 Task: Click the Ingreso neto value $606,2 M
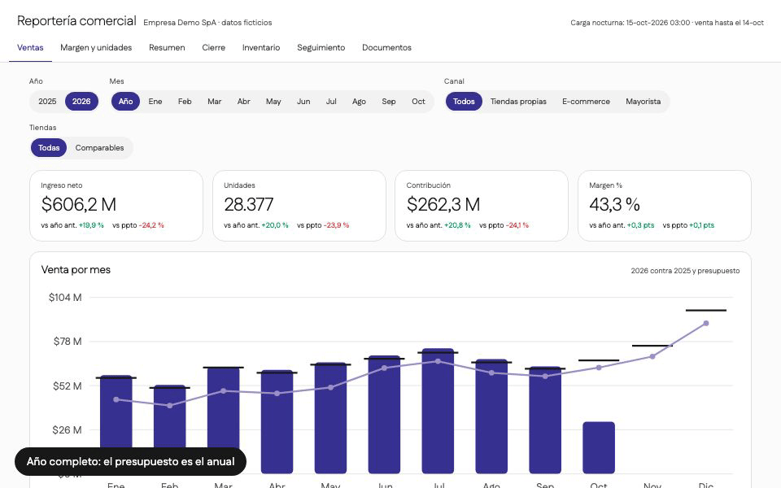point(79,204)
